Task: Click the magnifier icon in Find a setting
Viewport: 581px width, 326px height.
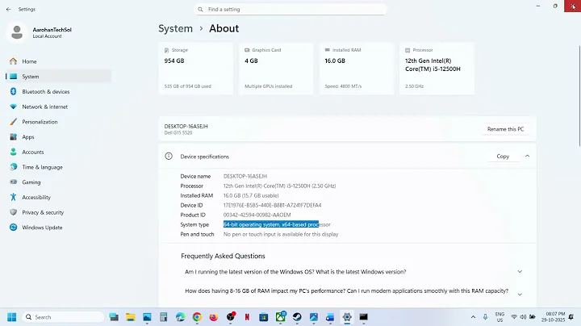Action: pos(200,9)
